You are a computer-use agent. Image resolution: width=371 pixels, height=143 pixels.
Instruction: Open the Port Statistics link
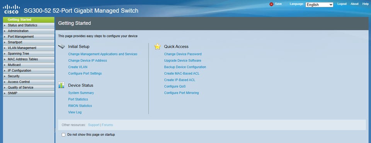pos(78,99)
